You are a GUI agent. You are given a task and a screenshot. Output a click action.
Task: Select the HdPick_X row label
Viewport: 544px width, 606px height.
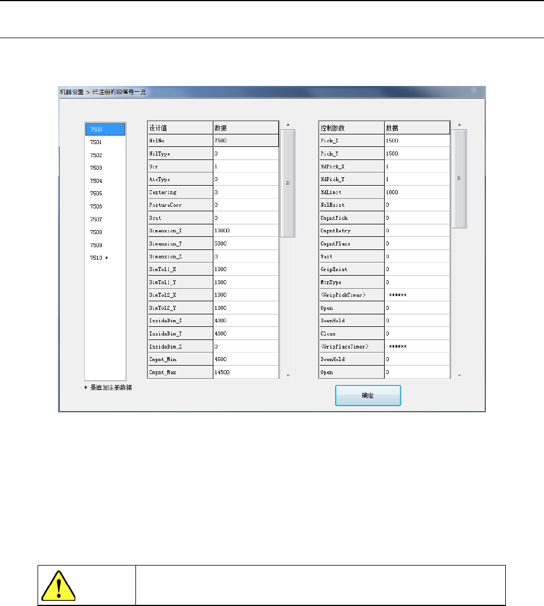click(x=352, y=166)
